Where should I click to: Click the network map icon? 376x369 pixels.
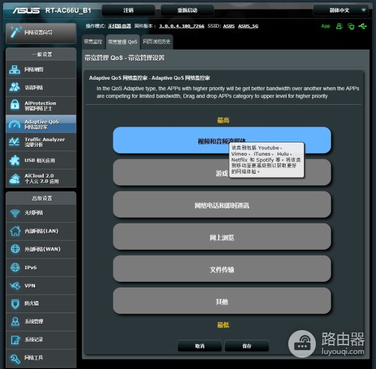14,70
